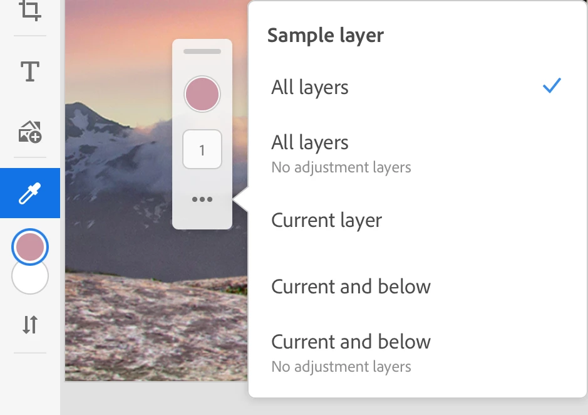Grab the tool options panel handle
Image resolution: width=588 pixels, height=415 pixels.
(x=202, y=51)
